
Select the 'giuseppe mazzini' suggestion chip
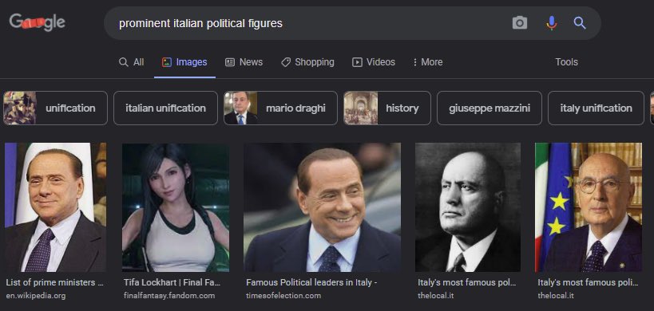[490, 108]
